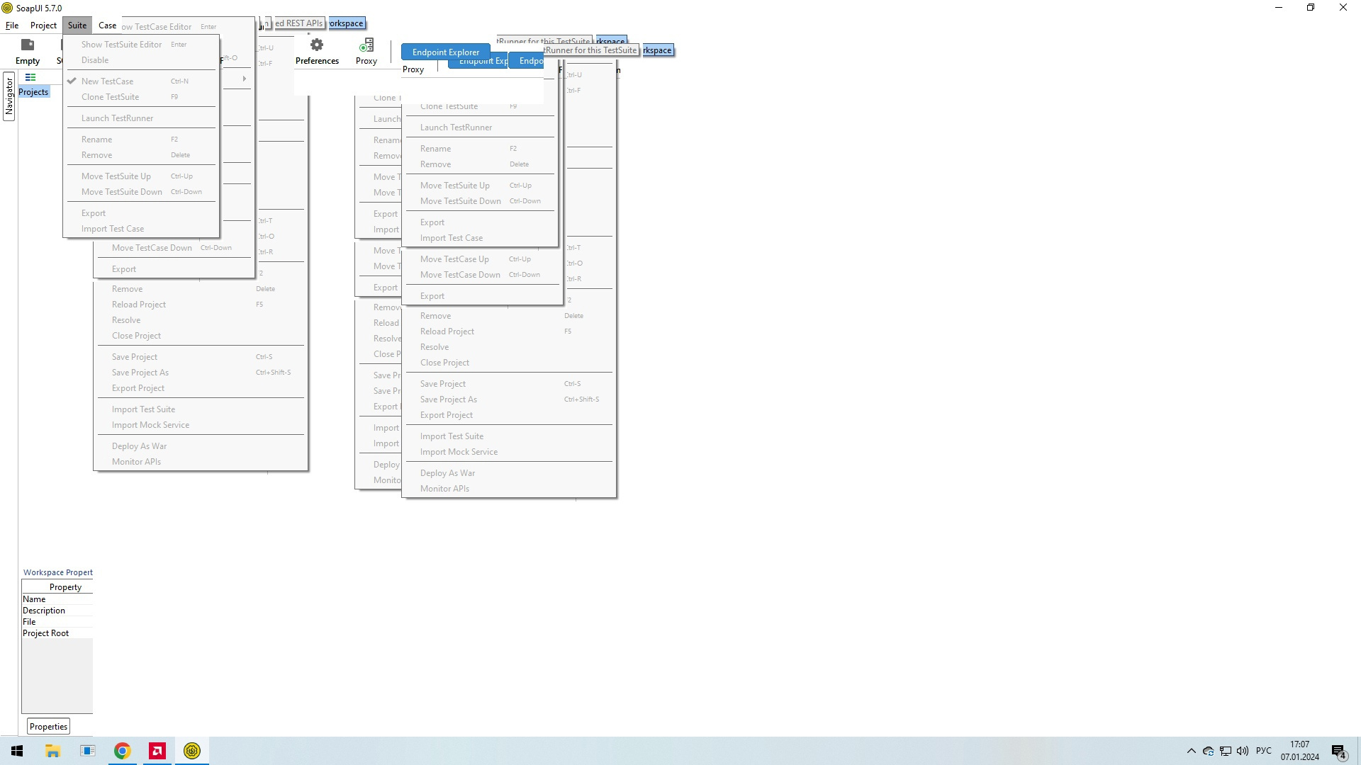
Task: Open File Explorer from the taskbar
Action: [52, 751]
